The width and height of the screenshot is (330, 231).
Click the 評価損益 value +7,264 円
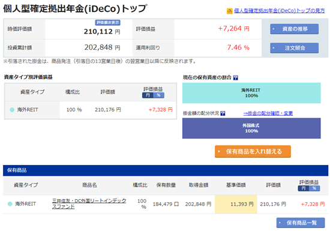click(x=233, y=28)
